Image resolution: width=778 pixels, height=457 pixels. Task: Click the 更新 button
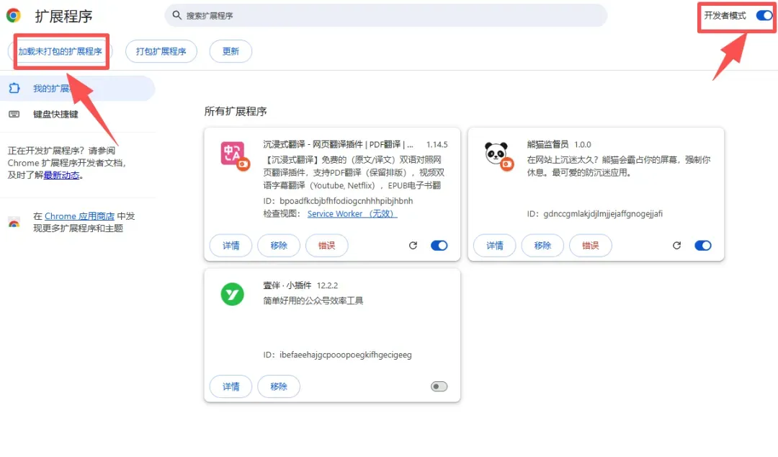(231, 51)
